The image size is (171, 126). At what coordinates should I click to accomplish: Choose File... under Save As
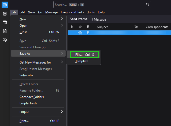(x=84, y=55)
